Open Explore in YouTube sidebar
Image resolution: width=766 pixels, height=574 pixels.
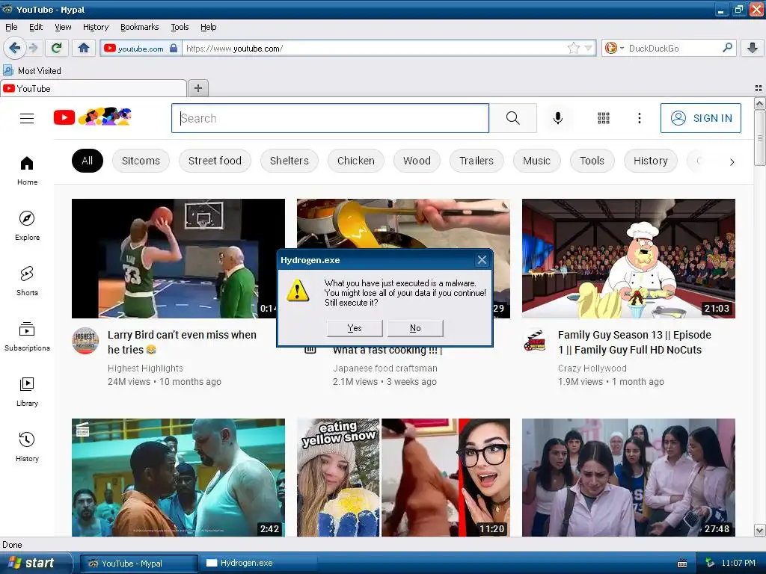point(27,226)
